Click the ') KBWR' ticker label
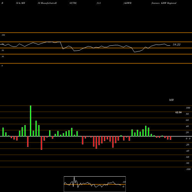192x192 pixels. pos(127,3)
